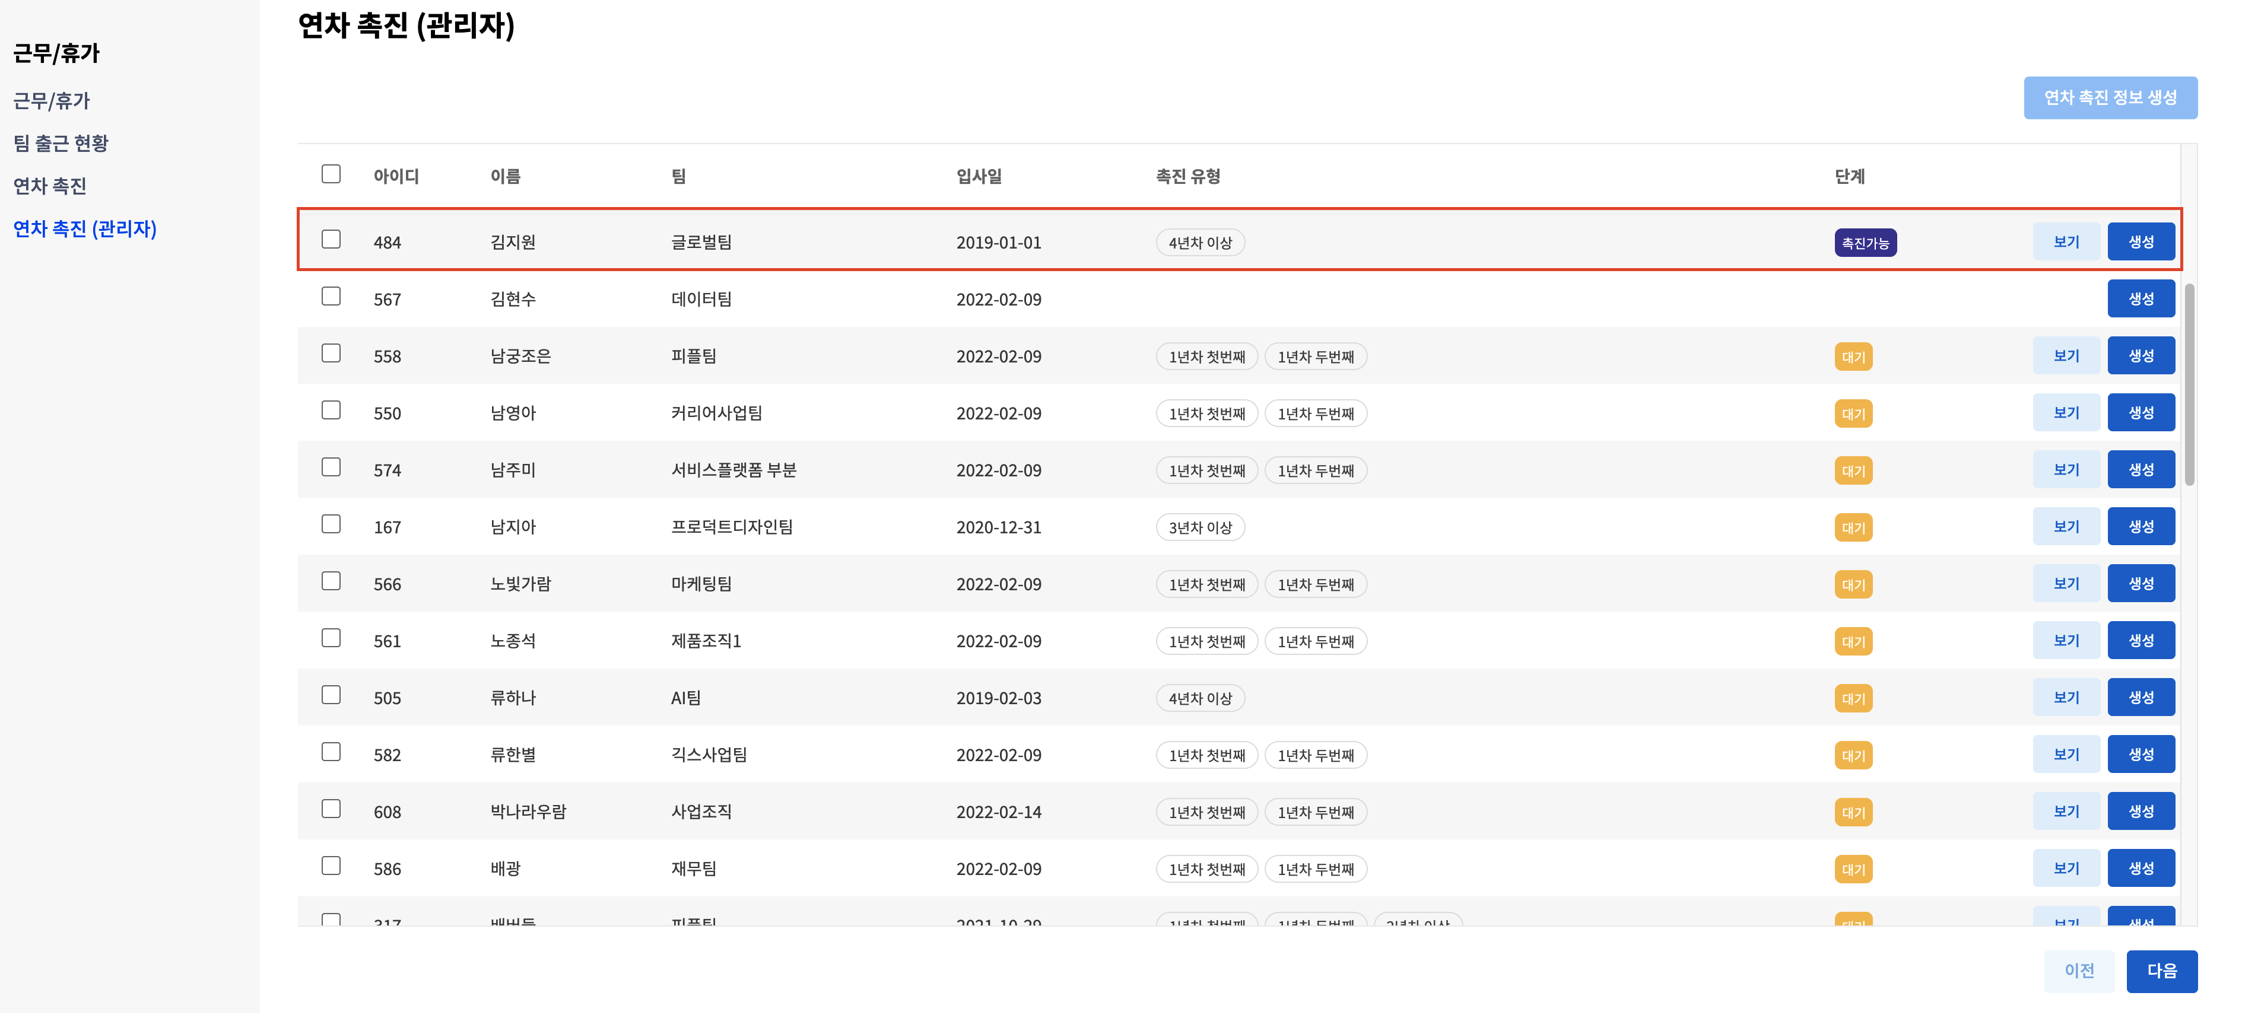Toggle the checkbox for 류하나
This screenshot has height=1018, width=2242.
pos(331,695)
